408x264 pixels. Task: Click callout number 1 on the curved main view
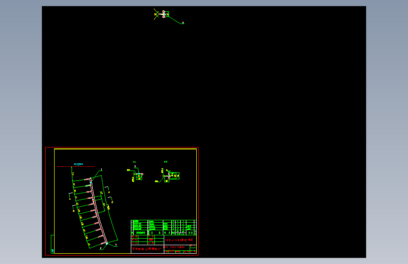pos(102,170)
